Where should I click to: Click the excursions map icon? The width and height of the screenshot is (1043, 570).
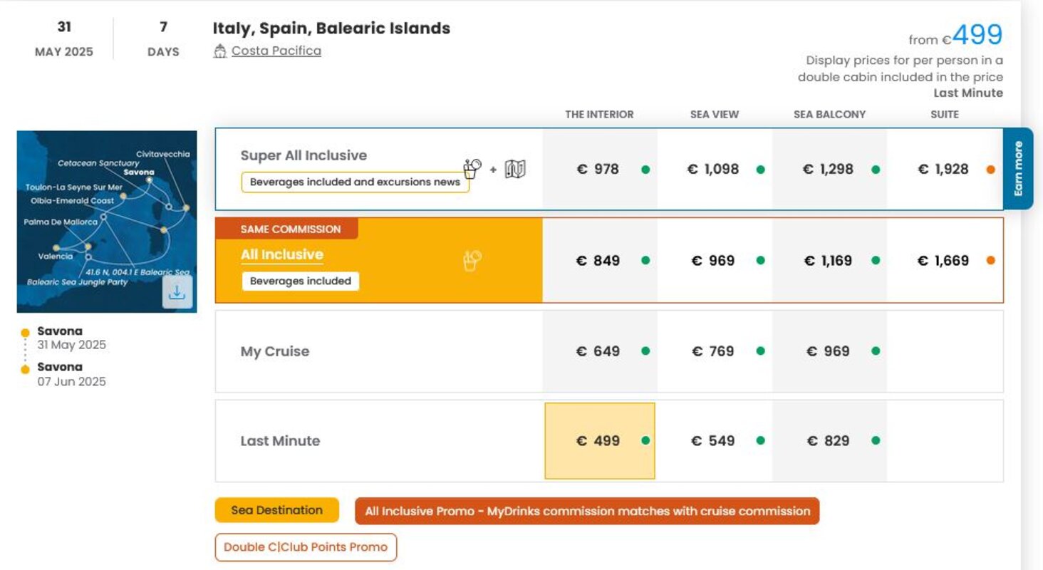click(x=515, y=169)
